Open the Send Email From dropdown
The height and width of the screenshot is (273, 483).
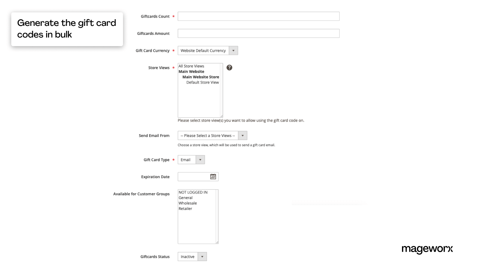(212, 135)
